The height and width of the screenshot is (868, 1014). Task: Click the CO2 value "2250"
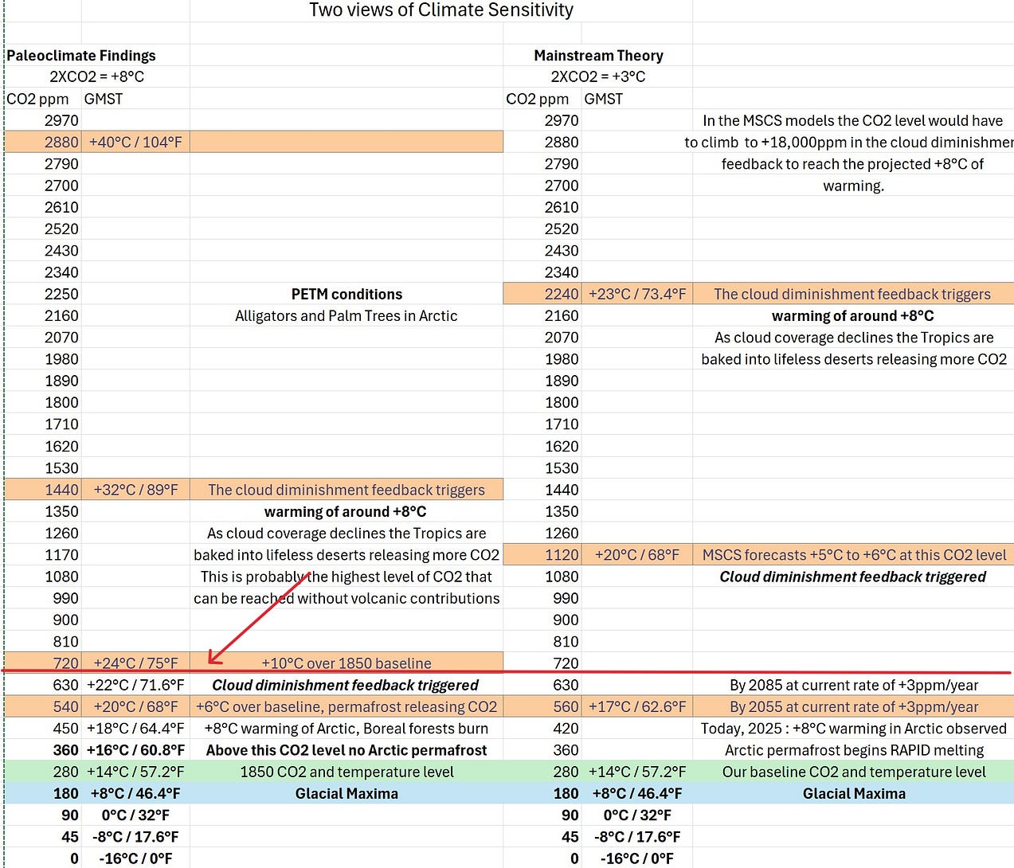pos(61,295)
